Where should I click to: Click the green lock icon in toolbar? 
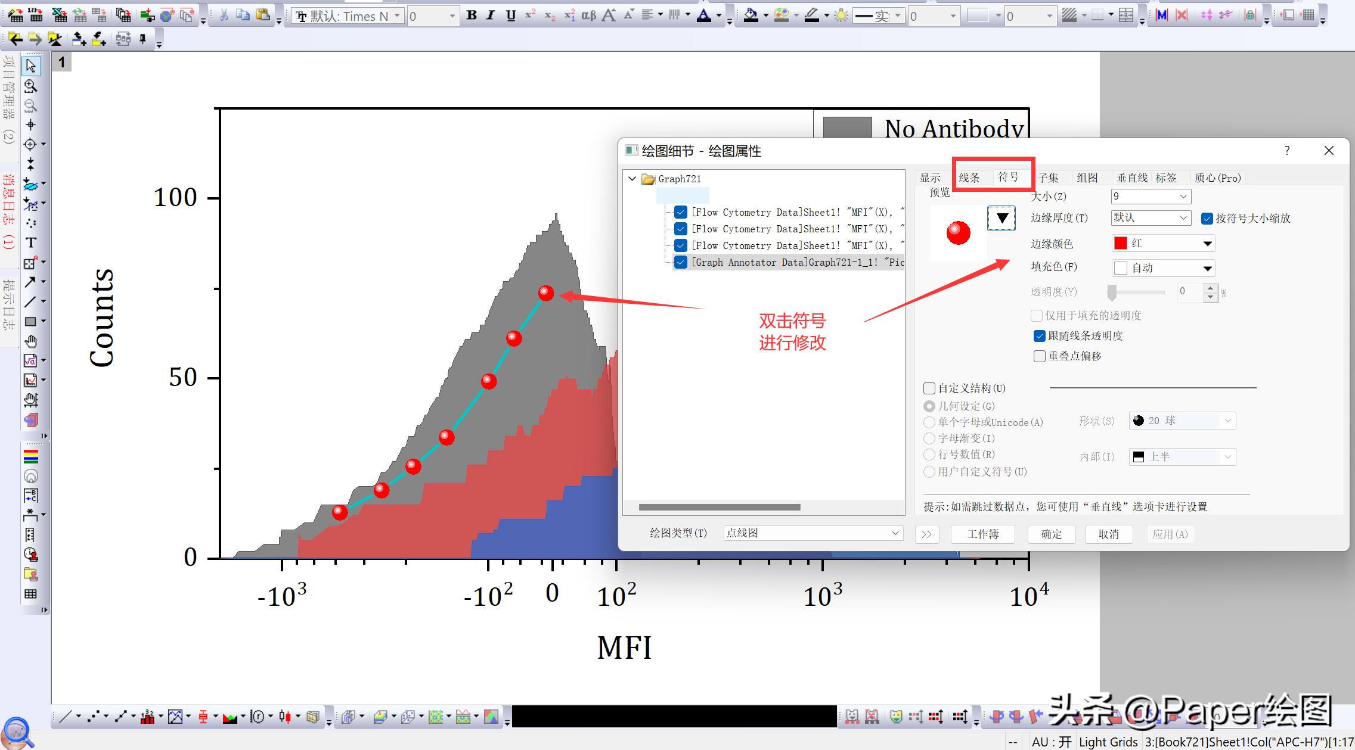[1250, 15]
